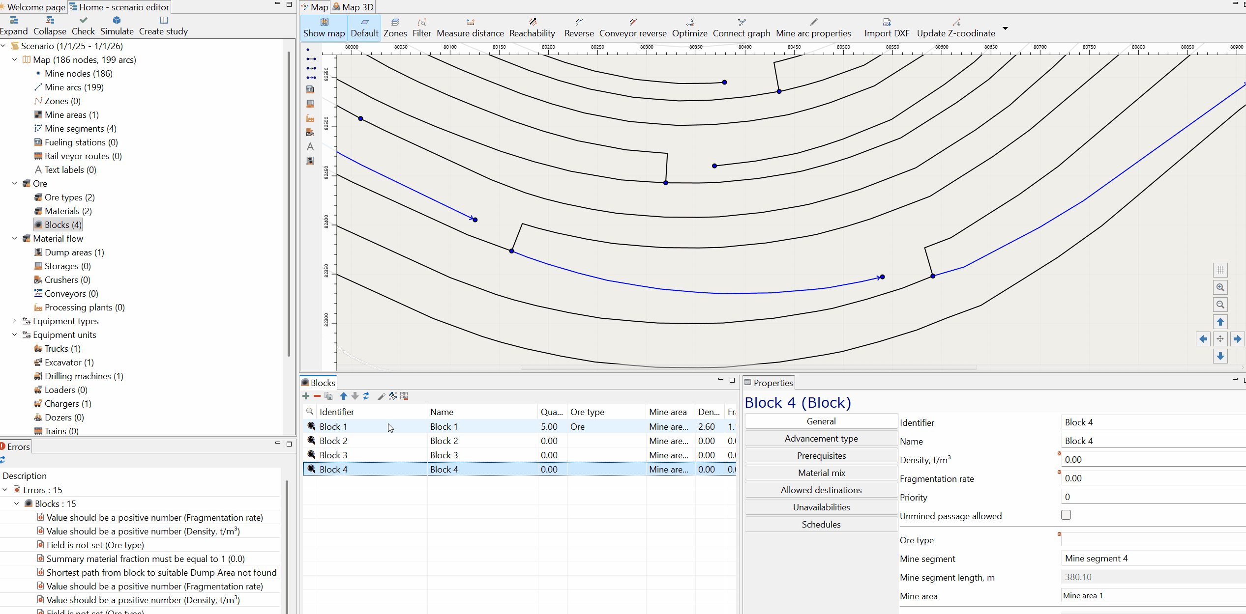Add a new block with plus icon
This screenshot has height=614, width=1246.
coord(306,396)
